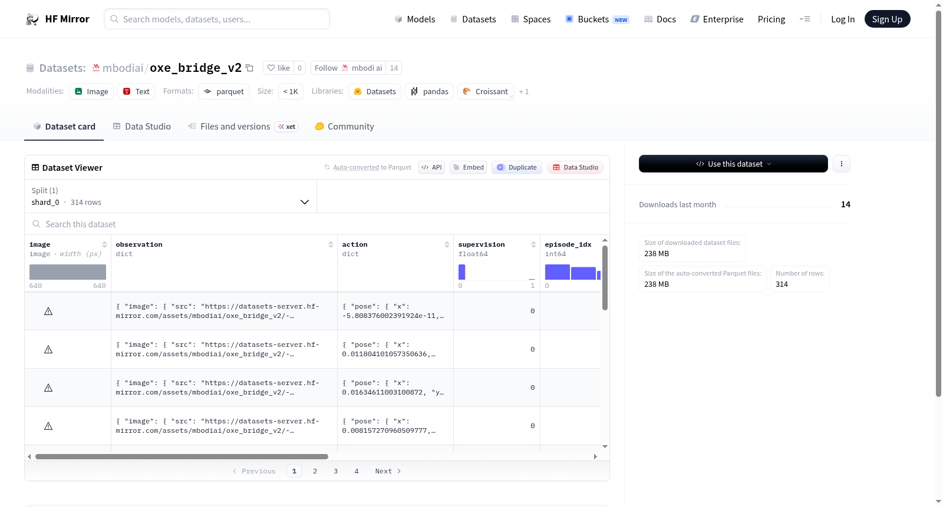The image size is (943, 507).
Task: Click the Next page button
Action: coord(388,471)
